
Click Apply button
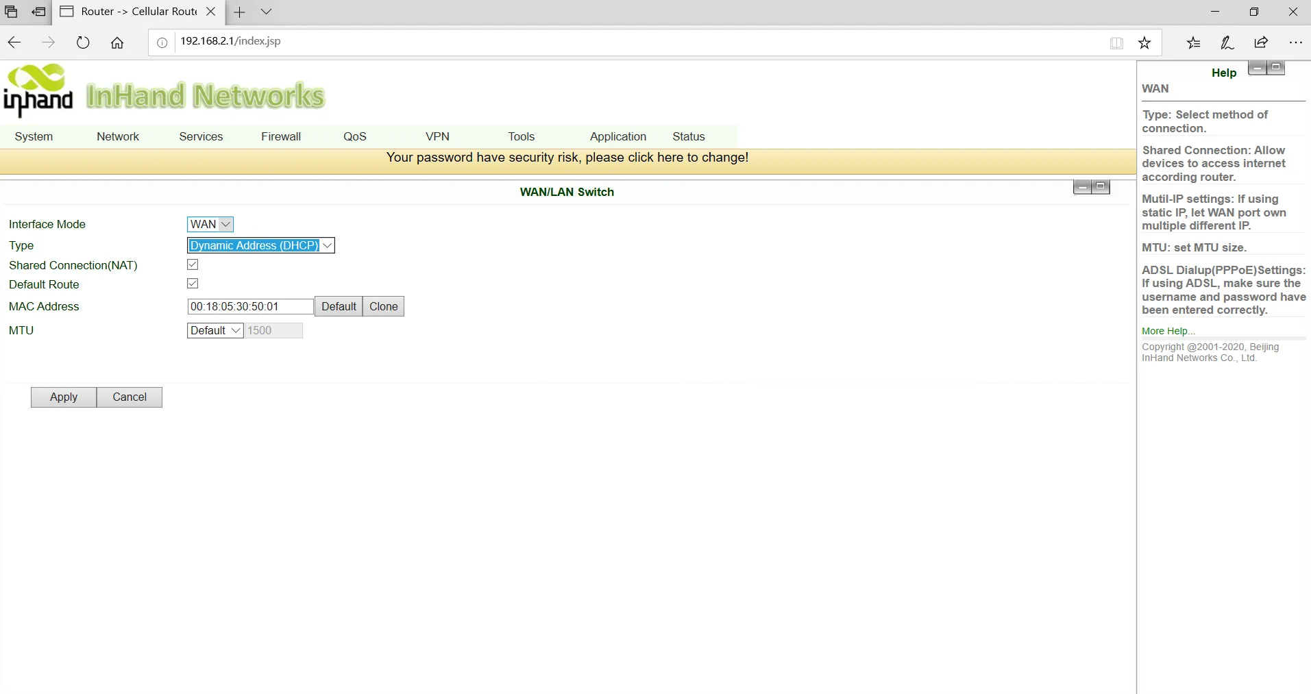click(64, 397)
